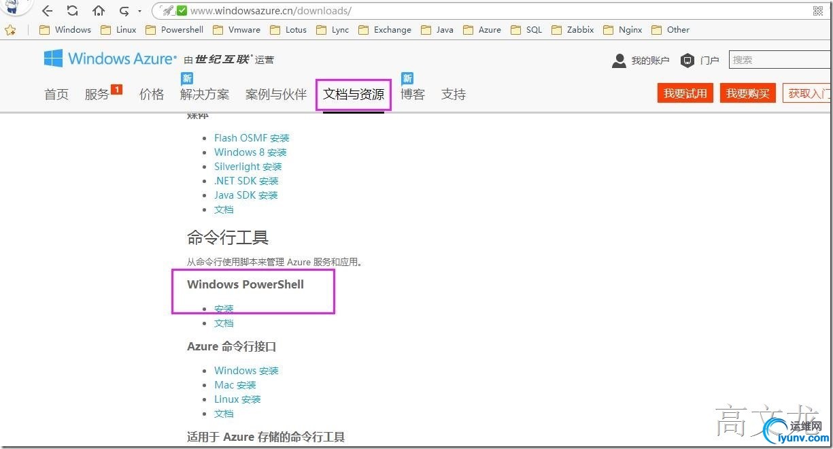Open the Mac 安装 link
This screenshot has height=449, width=833.
coord(235,385)
